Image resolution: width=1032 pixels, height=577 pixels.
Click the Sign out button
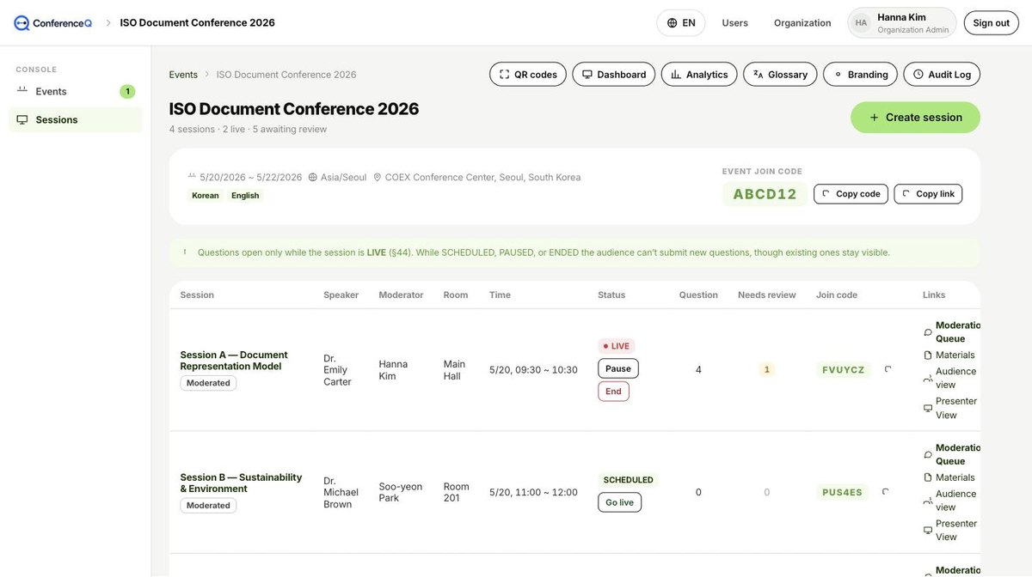pos(992,23)
